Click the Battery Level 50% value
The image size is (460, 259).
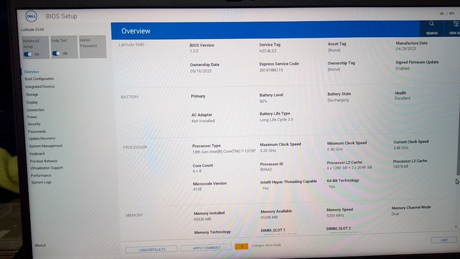[x=263, y=101]
